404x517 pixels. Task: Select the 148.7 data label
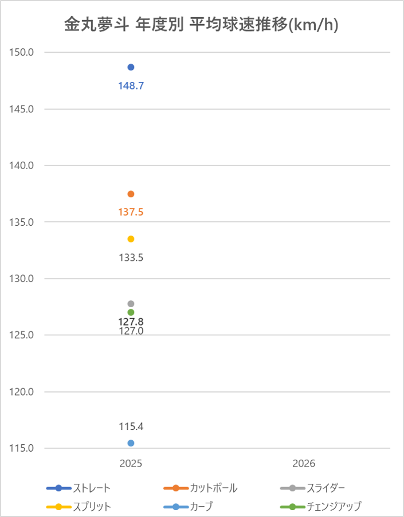tap(131, 86)
